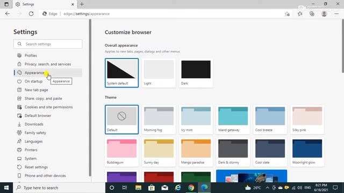The width and height of the screenshot is (344, 193).
Task: Choose Dark overall appearance
Action: coord(196,73)
